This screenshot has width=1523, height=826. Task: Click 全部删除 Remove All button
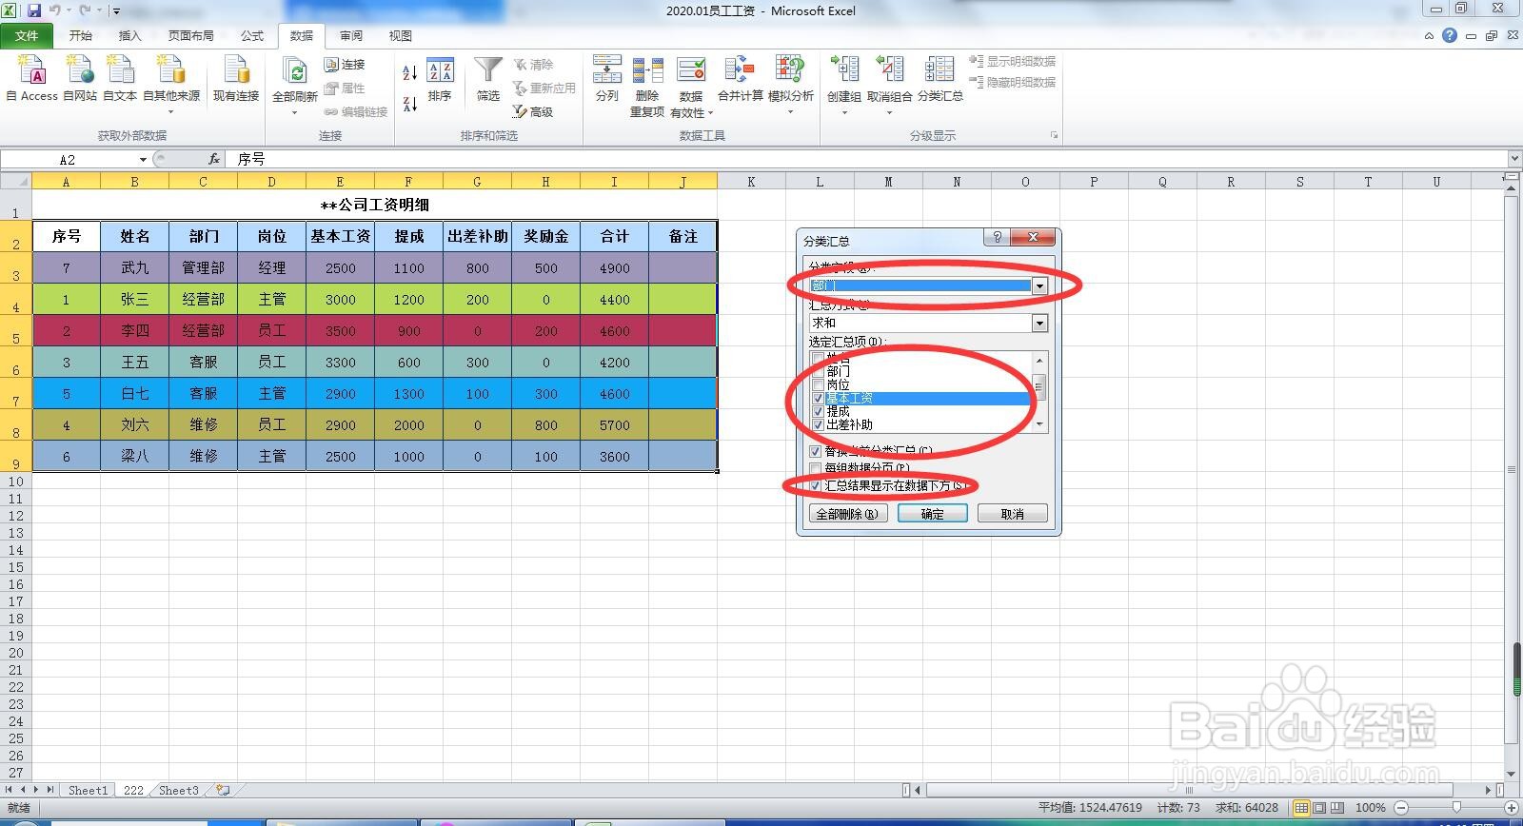point(847,514)
